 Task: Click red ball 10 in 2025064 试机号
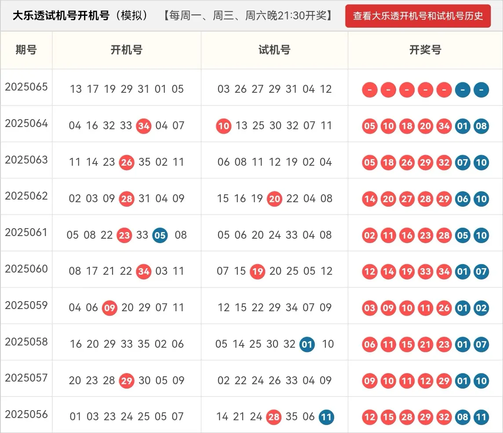pyautogui.click(x=224, y=126)
